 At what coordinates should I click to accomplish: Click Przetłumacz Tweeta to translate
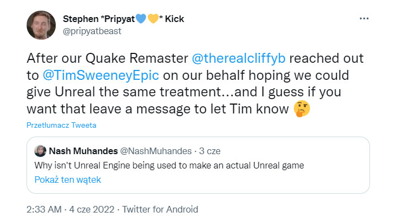point(61,125)
